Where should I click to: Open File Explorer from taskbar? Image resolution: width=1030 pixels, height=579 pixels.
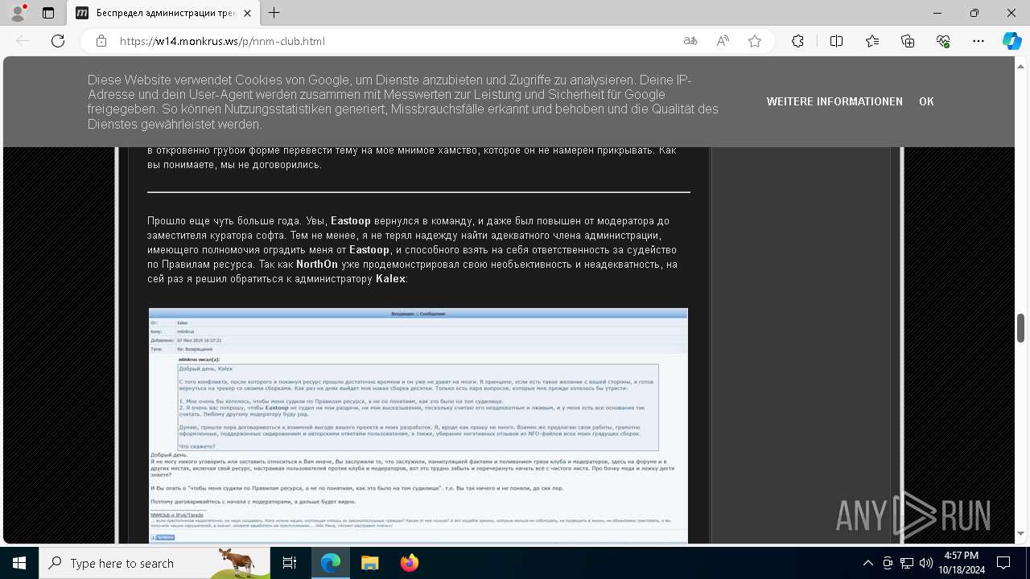369,563
